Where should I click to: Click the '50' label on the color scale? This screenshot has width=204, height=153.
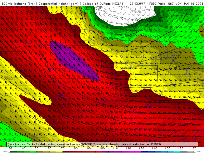coord(36,148)
